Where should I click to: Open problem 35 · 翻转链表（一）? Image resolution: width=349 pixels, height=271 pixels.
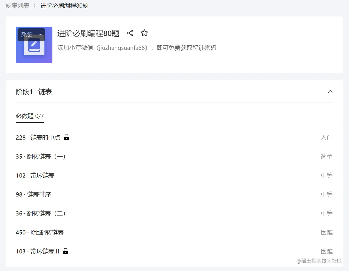coord(41,157)
